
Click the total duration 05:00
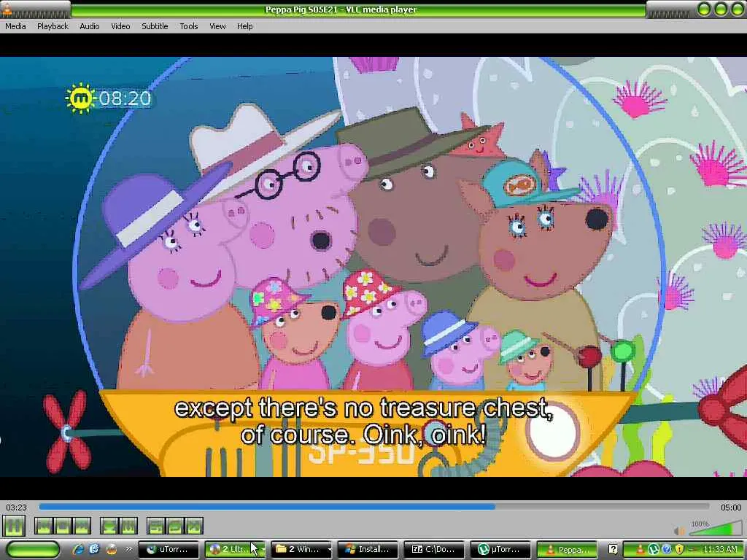pyautogui.click(x=731, y=507)
